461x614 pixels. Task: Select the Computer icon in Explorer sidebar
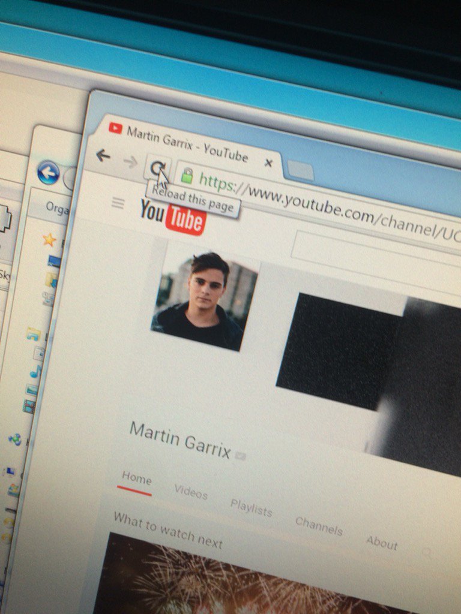point(9,472)
